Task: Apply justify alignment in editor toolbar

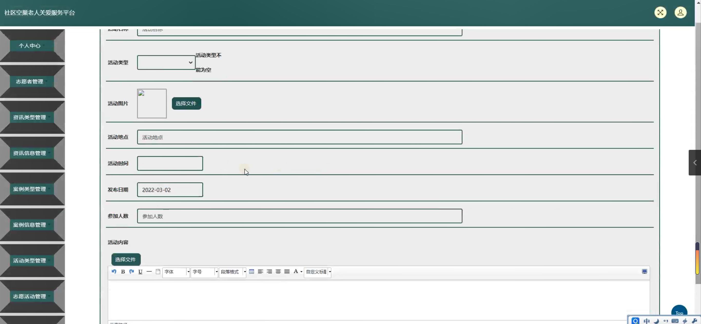Action: pos(287,271)
